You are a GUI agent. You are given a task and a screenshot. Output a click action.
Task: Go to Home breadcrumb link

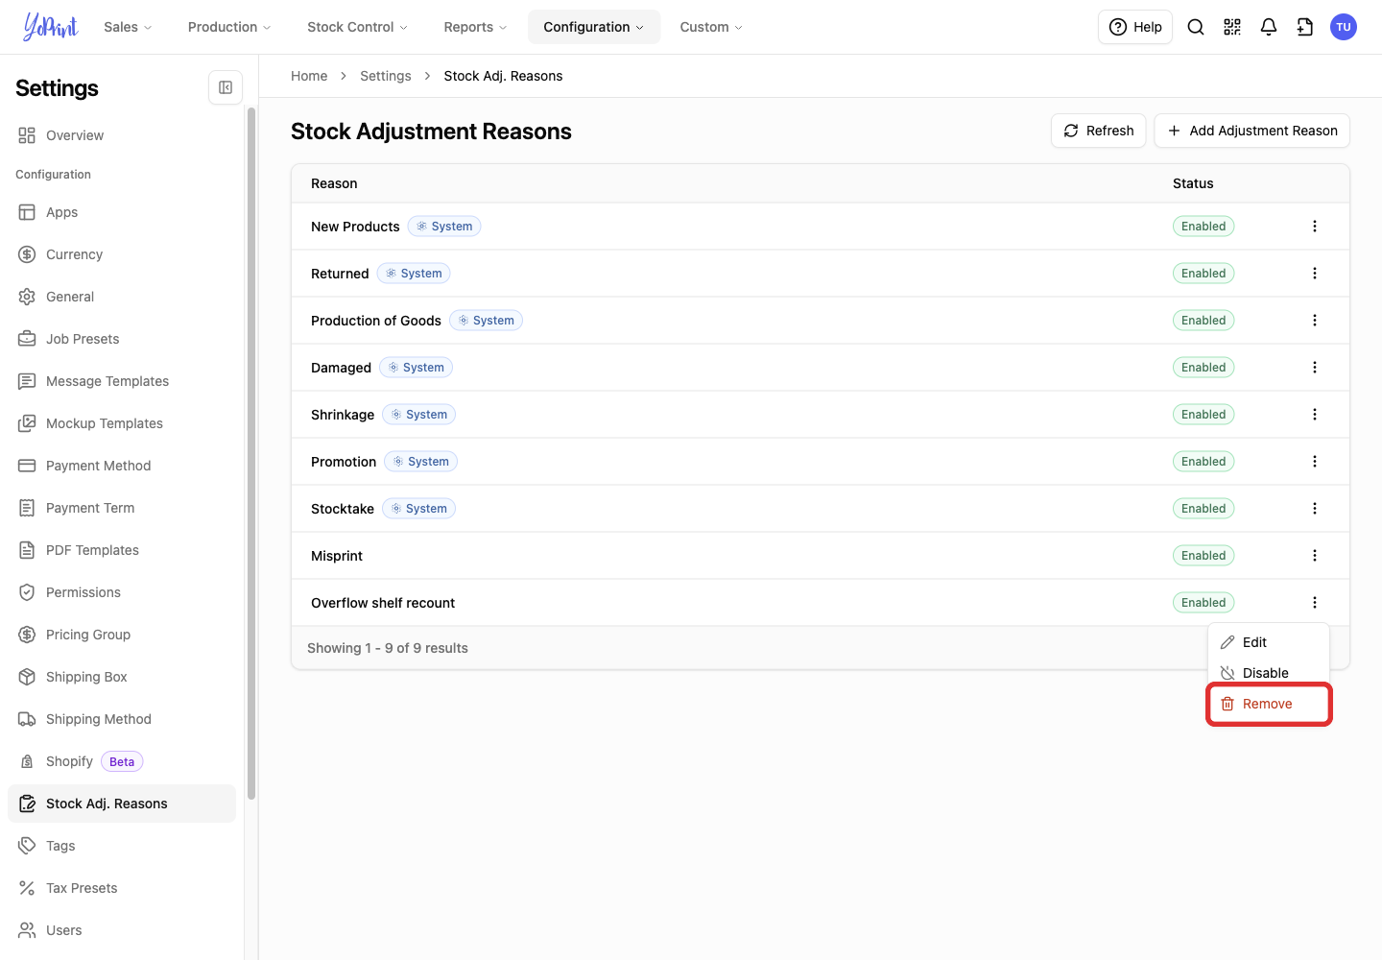pos(309,76)
